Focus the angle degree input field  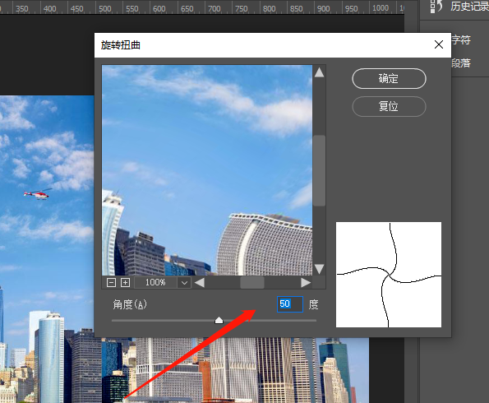(x=290, y=304)
